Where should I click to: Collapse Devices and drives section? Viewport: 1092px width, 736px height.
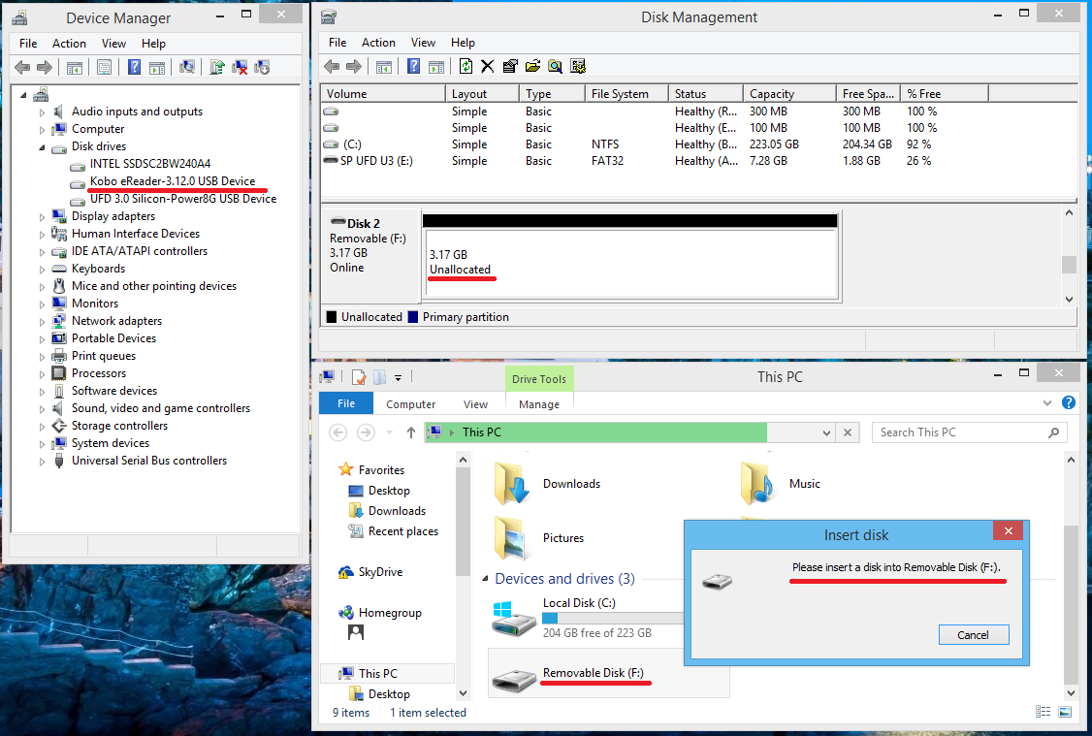[486, 579]
